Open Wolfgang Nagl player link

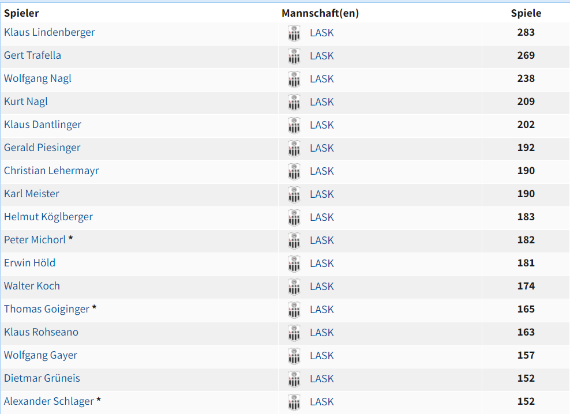point(37,78)
